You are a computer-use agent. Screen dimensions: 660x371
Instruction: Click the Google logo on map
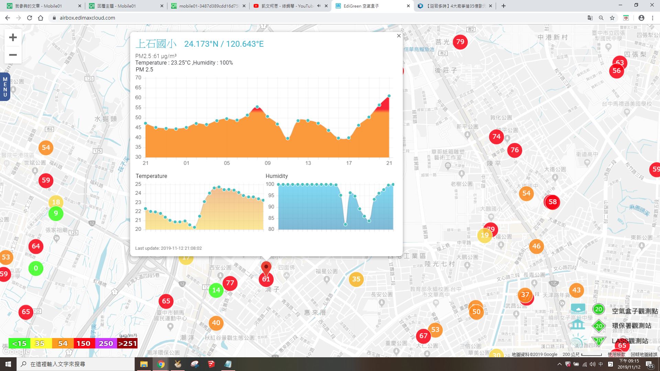point(16,351)
